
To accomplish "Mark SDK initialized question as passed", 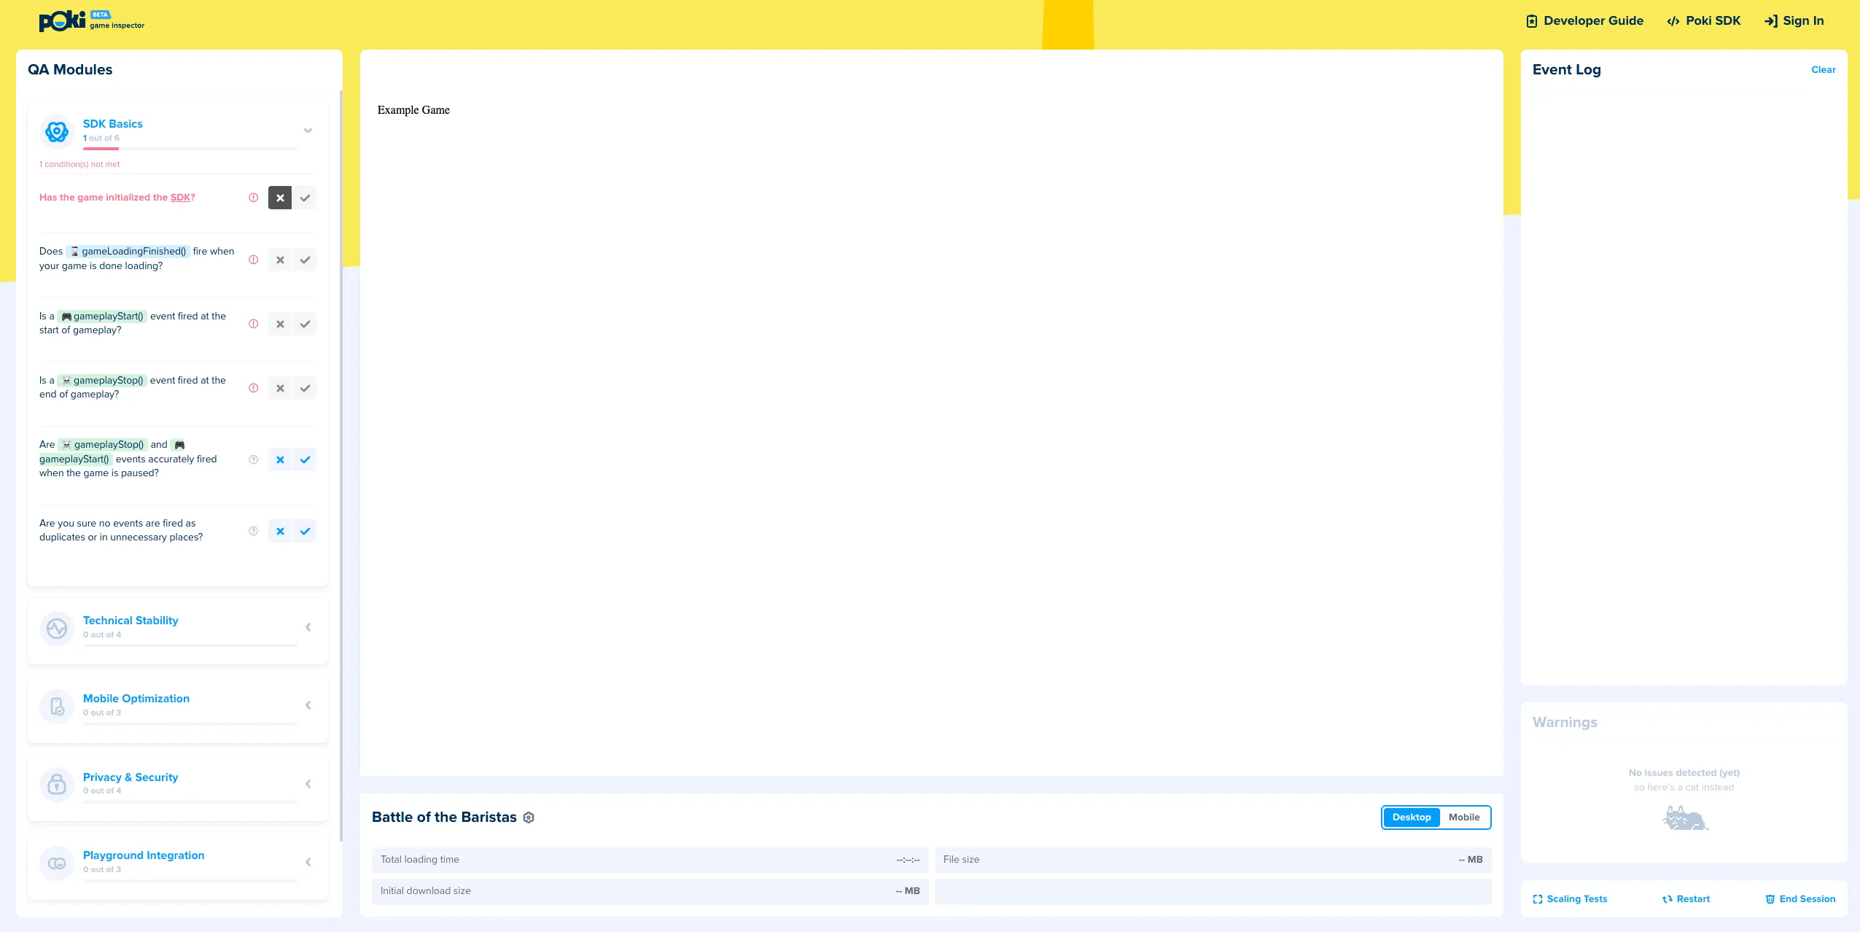I will point(305,198).
